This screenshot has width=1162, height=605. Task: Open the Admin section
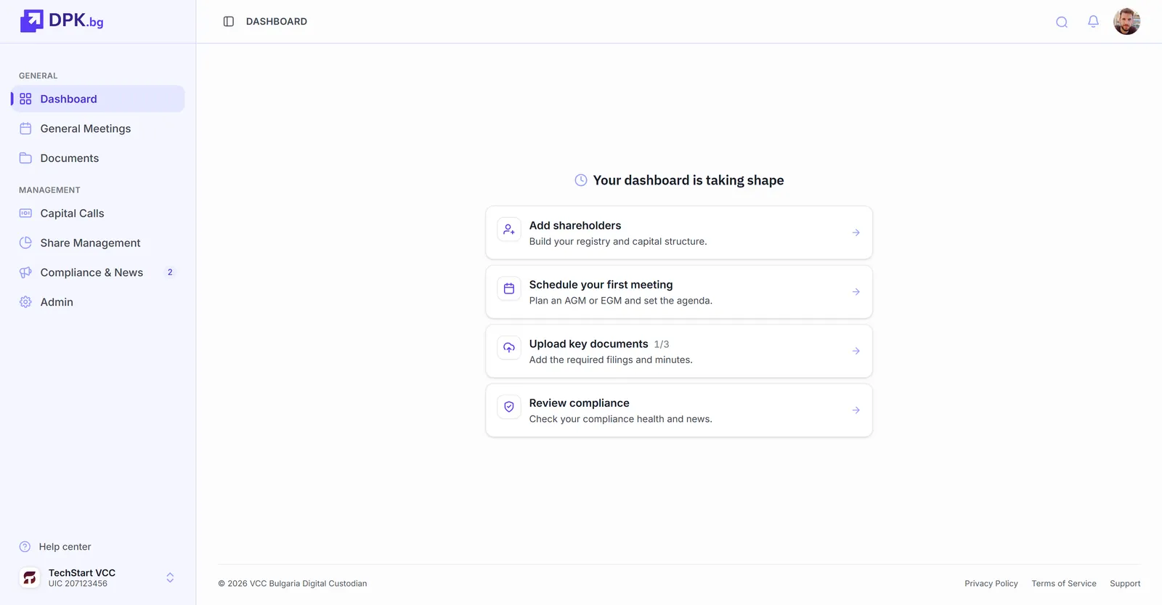98,302
